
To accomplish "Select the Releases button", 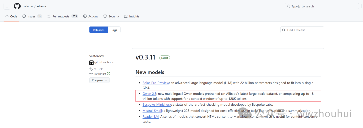I will click(x=98, y=30).
